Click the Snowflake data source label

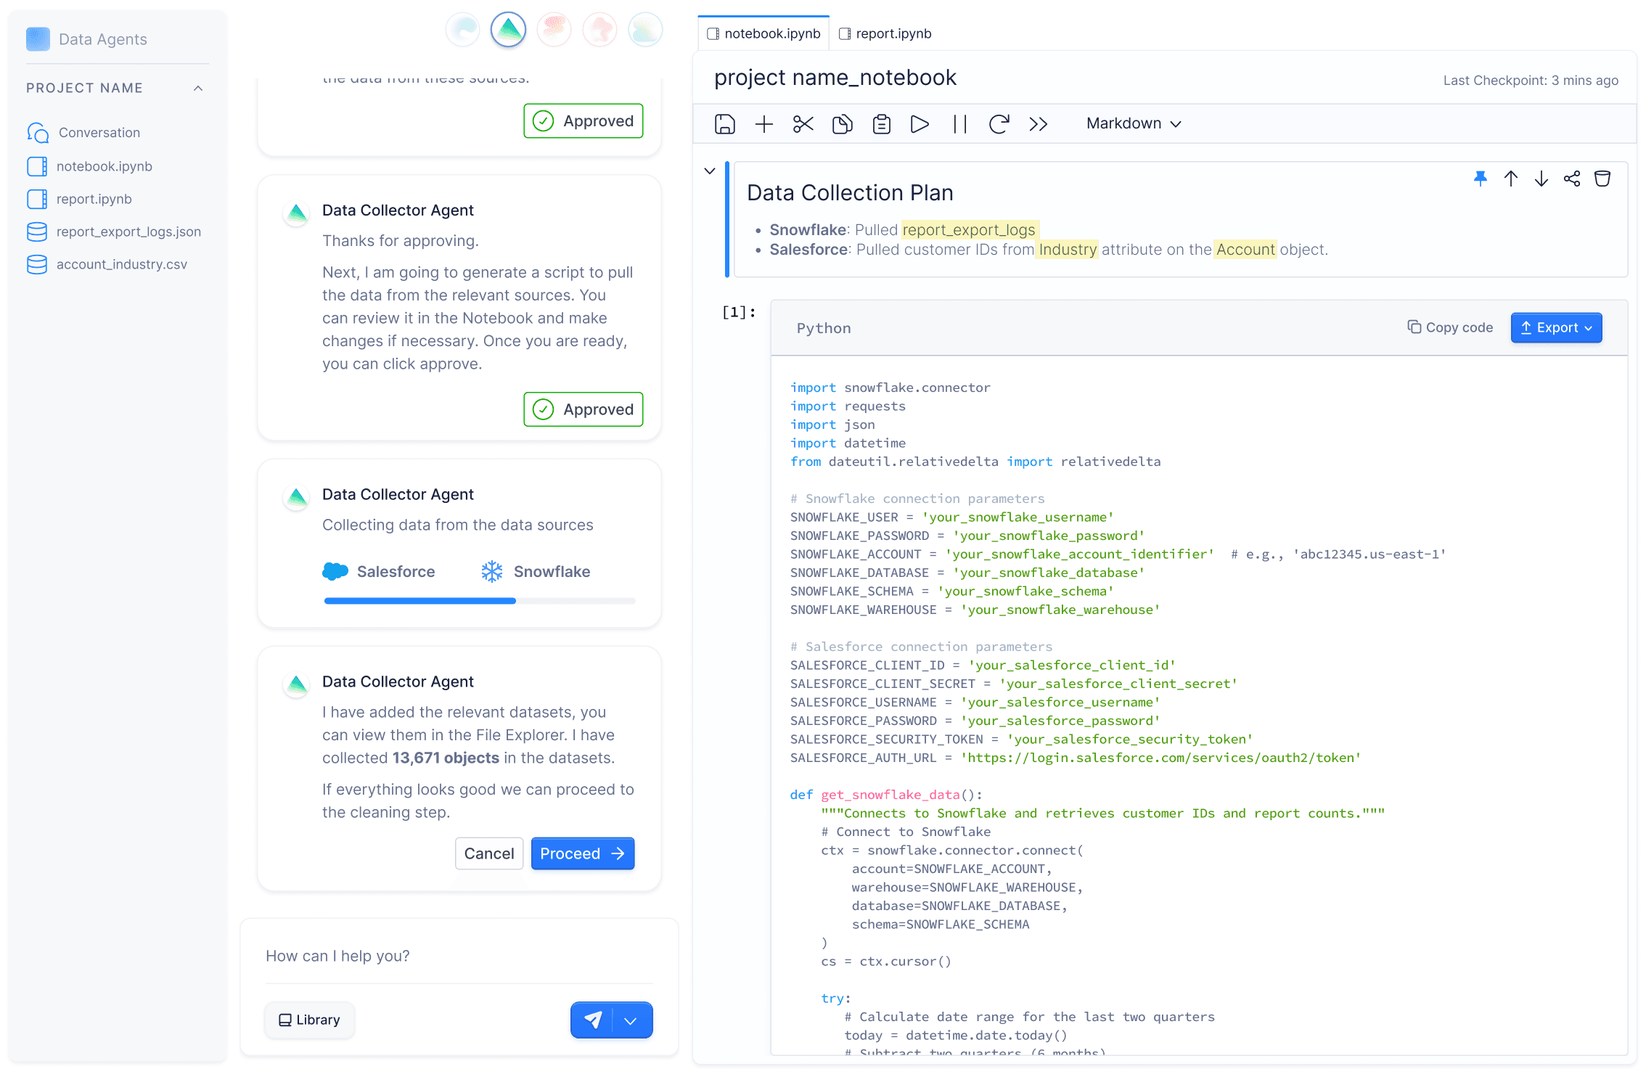pos(536,572)
